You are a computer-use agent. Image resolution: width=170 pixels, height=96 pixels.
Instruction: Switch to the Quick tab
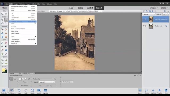tap(80, 8)
